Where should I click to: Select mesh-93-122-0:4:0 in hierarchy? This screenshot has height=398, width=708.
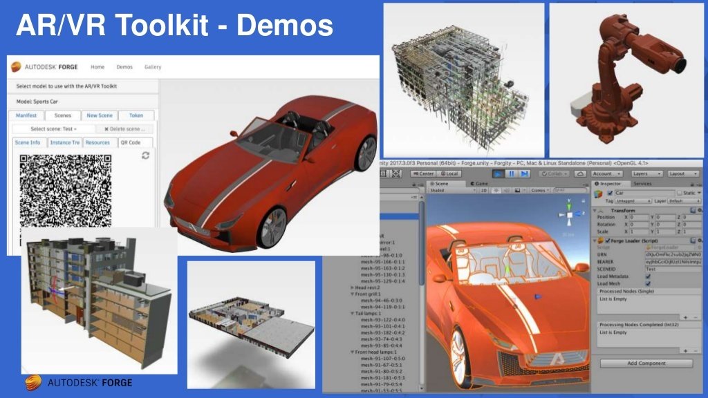[x=382, y=320]
